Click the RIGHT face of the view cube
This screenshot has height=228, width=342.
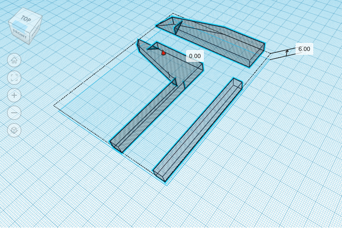coord(35,30)
